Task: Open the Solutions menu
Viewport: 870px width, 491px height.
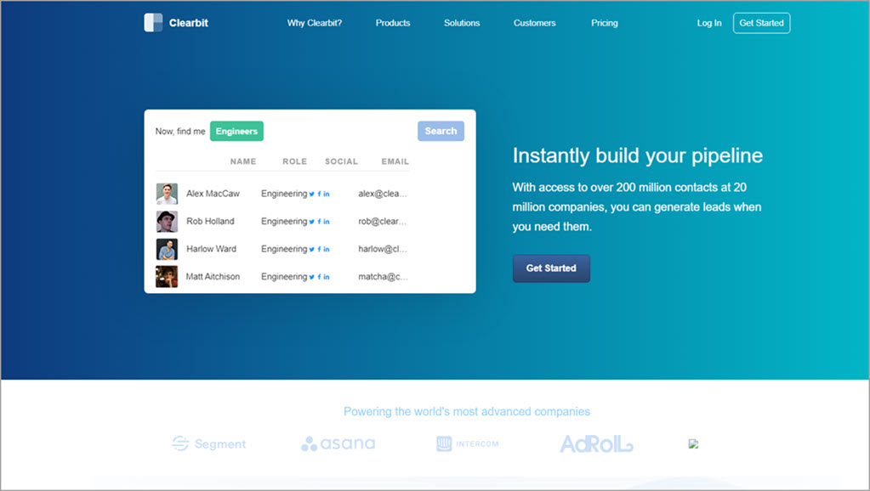Action: point(462,23)
